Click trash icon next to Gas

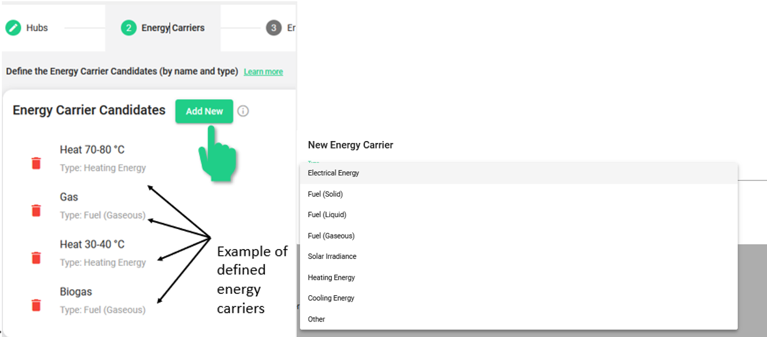[x=36, y=210]
